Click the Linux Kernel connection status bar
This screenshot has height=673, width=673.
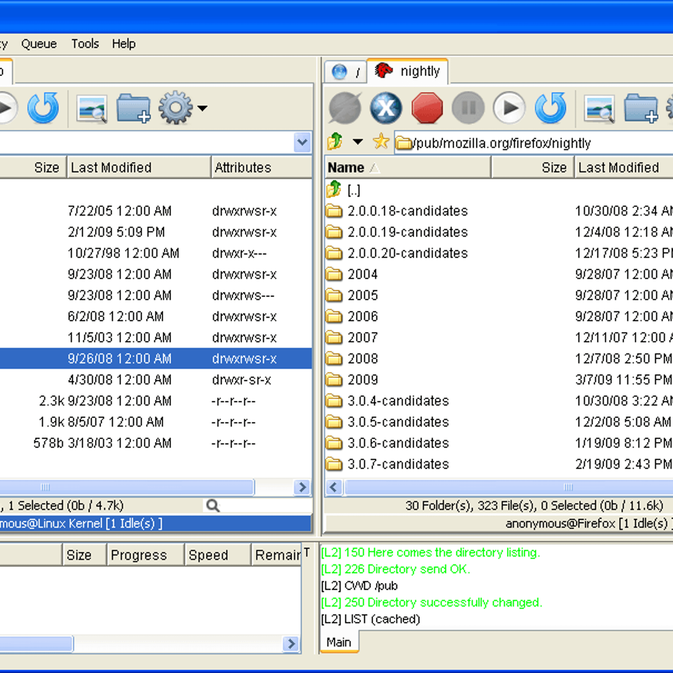[x=155, y=524]
